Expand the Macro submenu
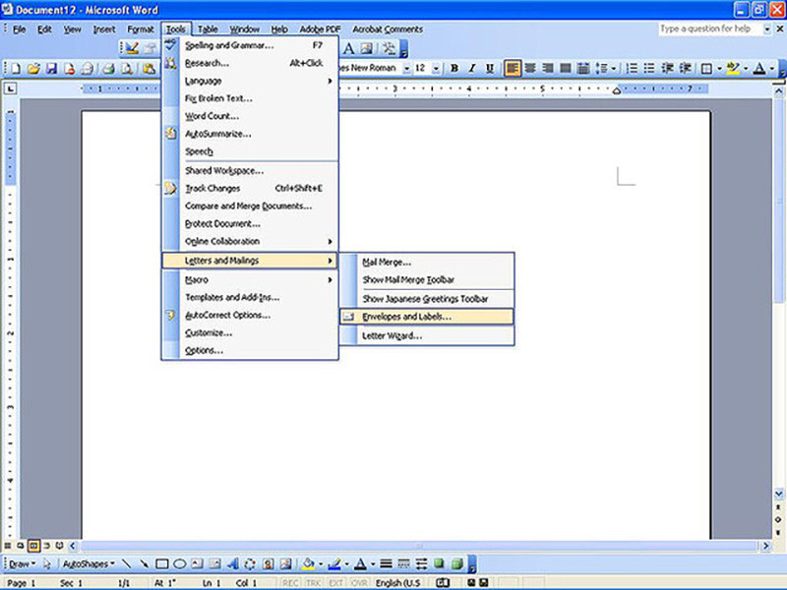Image resolution: width=787 pixels, height=590 pixels. (250, 279)
